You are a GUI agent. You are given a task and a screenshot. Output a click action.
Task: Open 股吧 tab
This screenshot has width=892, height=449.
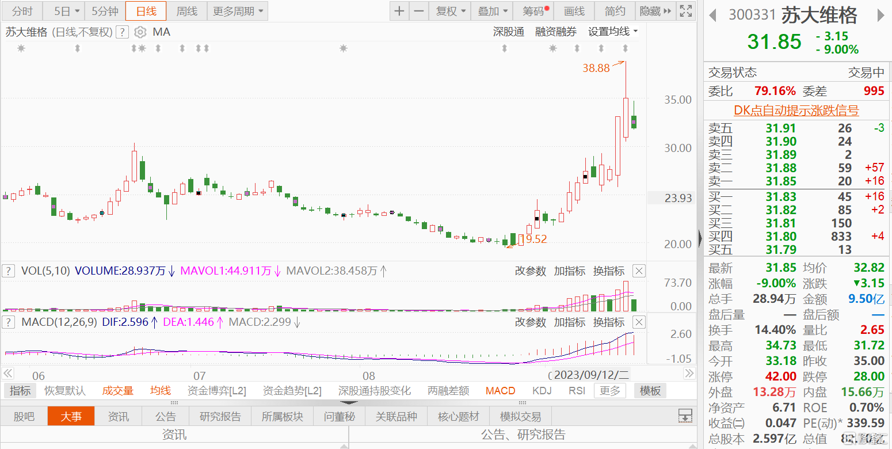(24, 416)
